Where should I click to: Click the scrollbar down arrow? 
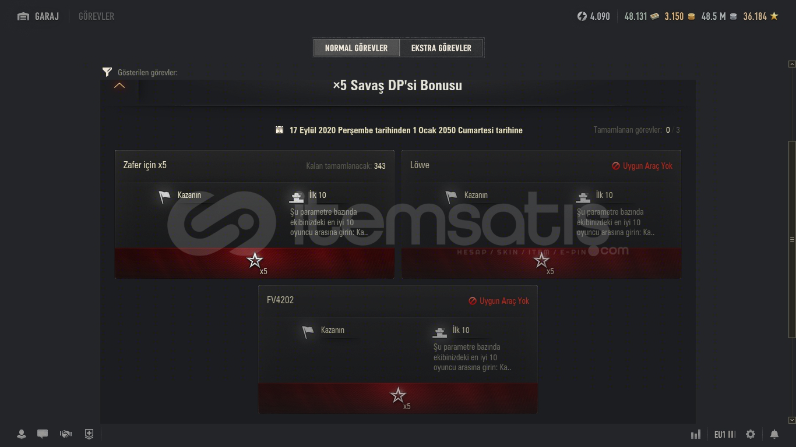click(791, 420)
